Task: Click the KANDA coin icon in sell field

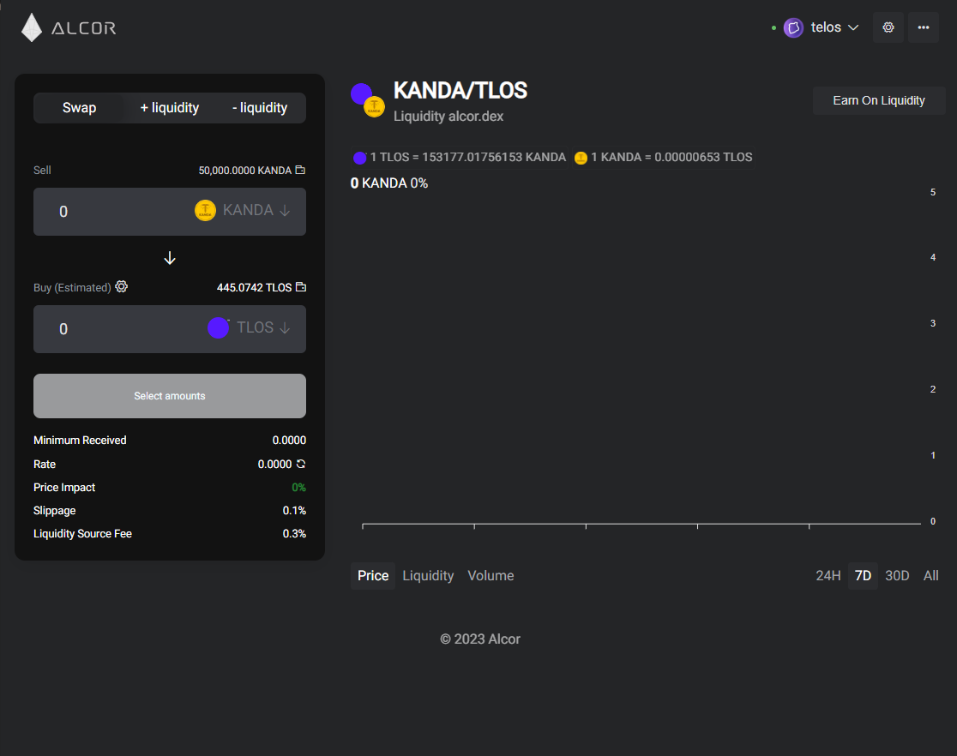Action: [x=205, y=211]
